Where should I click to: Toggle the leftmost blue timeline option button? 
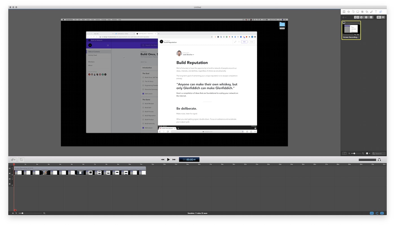[x=372, y=213]
